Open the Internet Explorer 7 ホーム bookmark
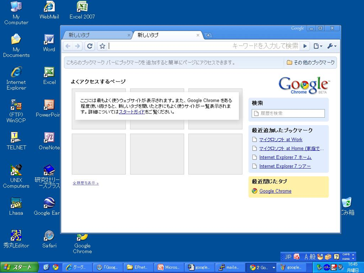 point(285,157)
